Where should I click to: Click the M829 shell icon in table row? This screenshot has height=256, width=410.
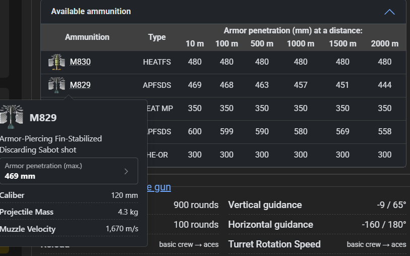tap(57, 85)
